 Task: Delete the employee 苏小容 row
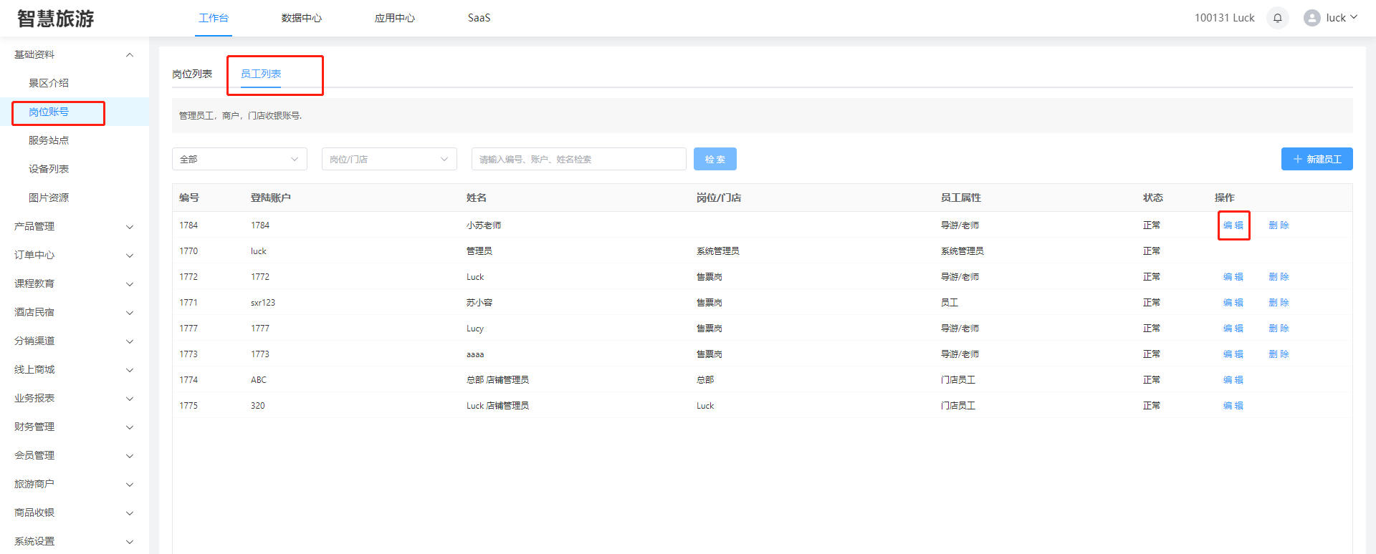coord(1279,302)
